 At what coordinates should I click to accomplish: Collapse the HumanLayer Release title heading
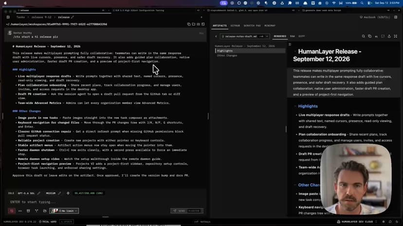click(x=295, y=51)
